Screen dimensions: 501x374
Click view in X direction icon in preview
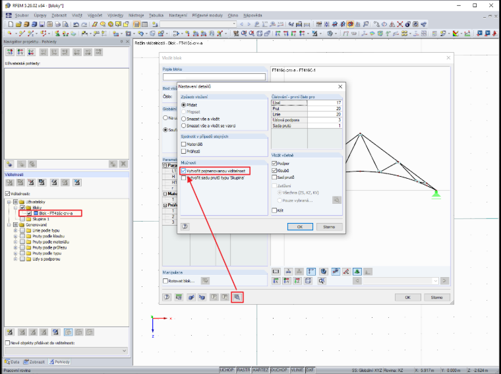pos(276,280)
